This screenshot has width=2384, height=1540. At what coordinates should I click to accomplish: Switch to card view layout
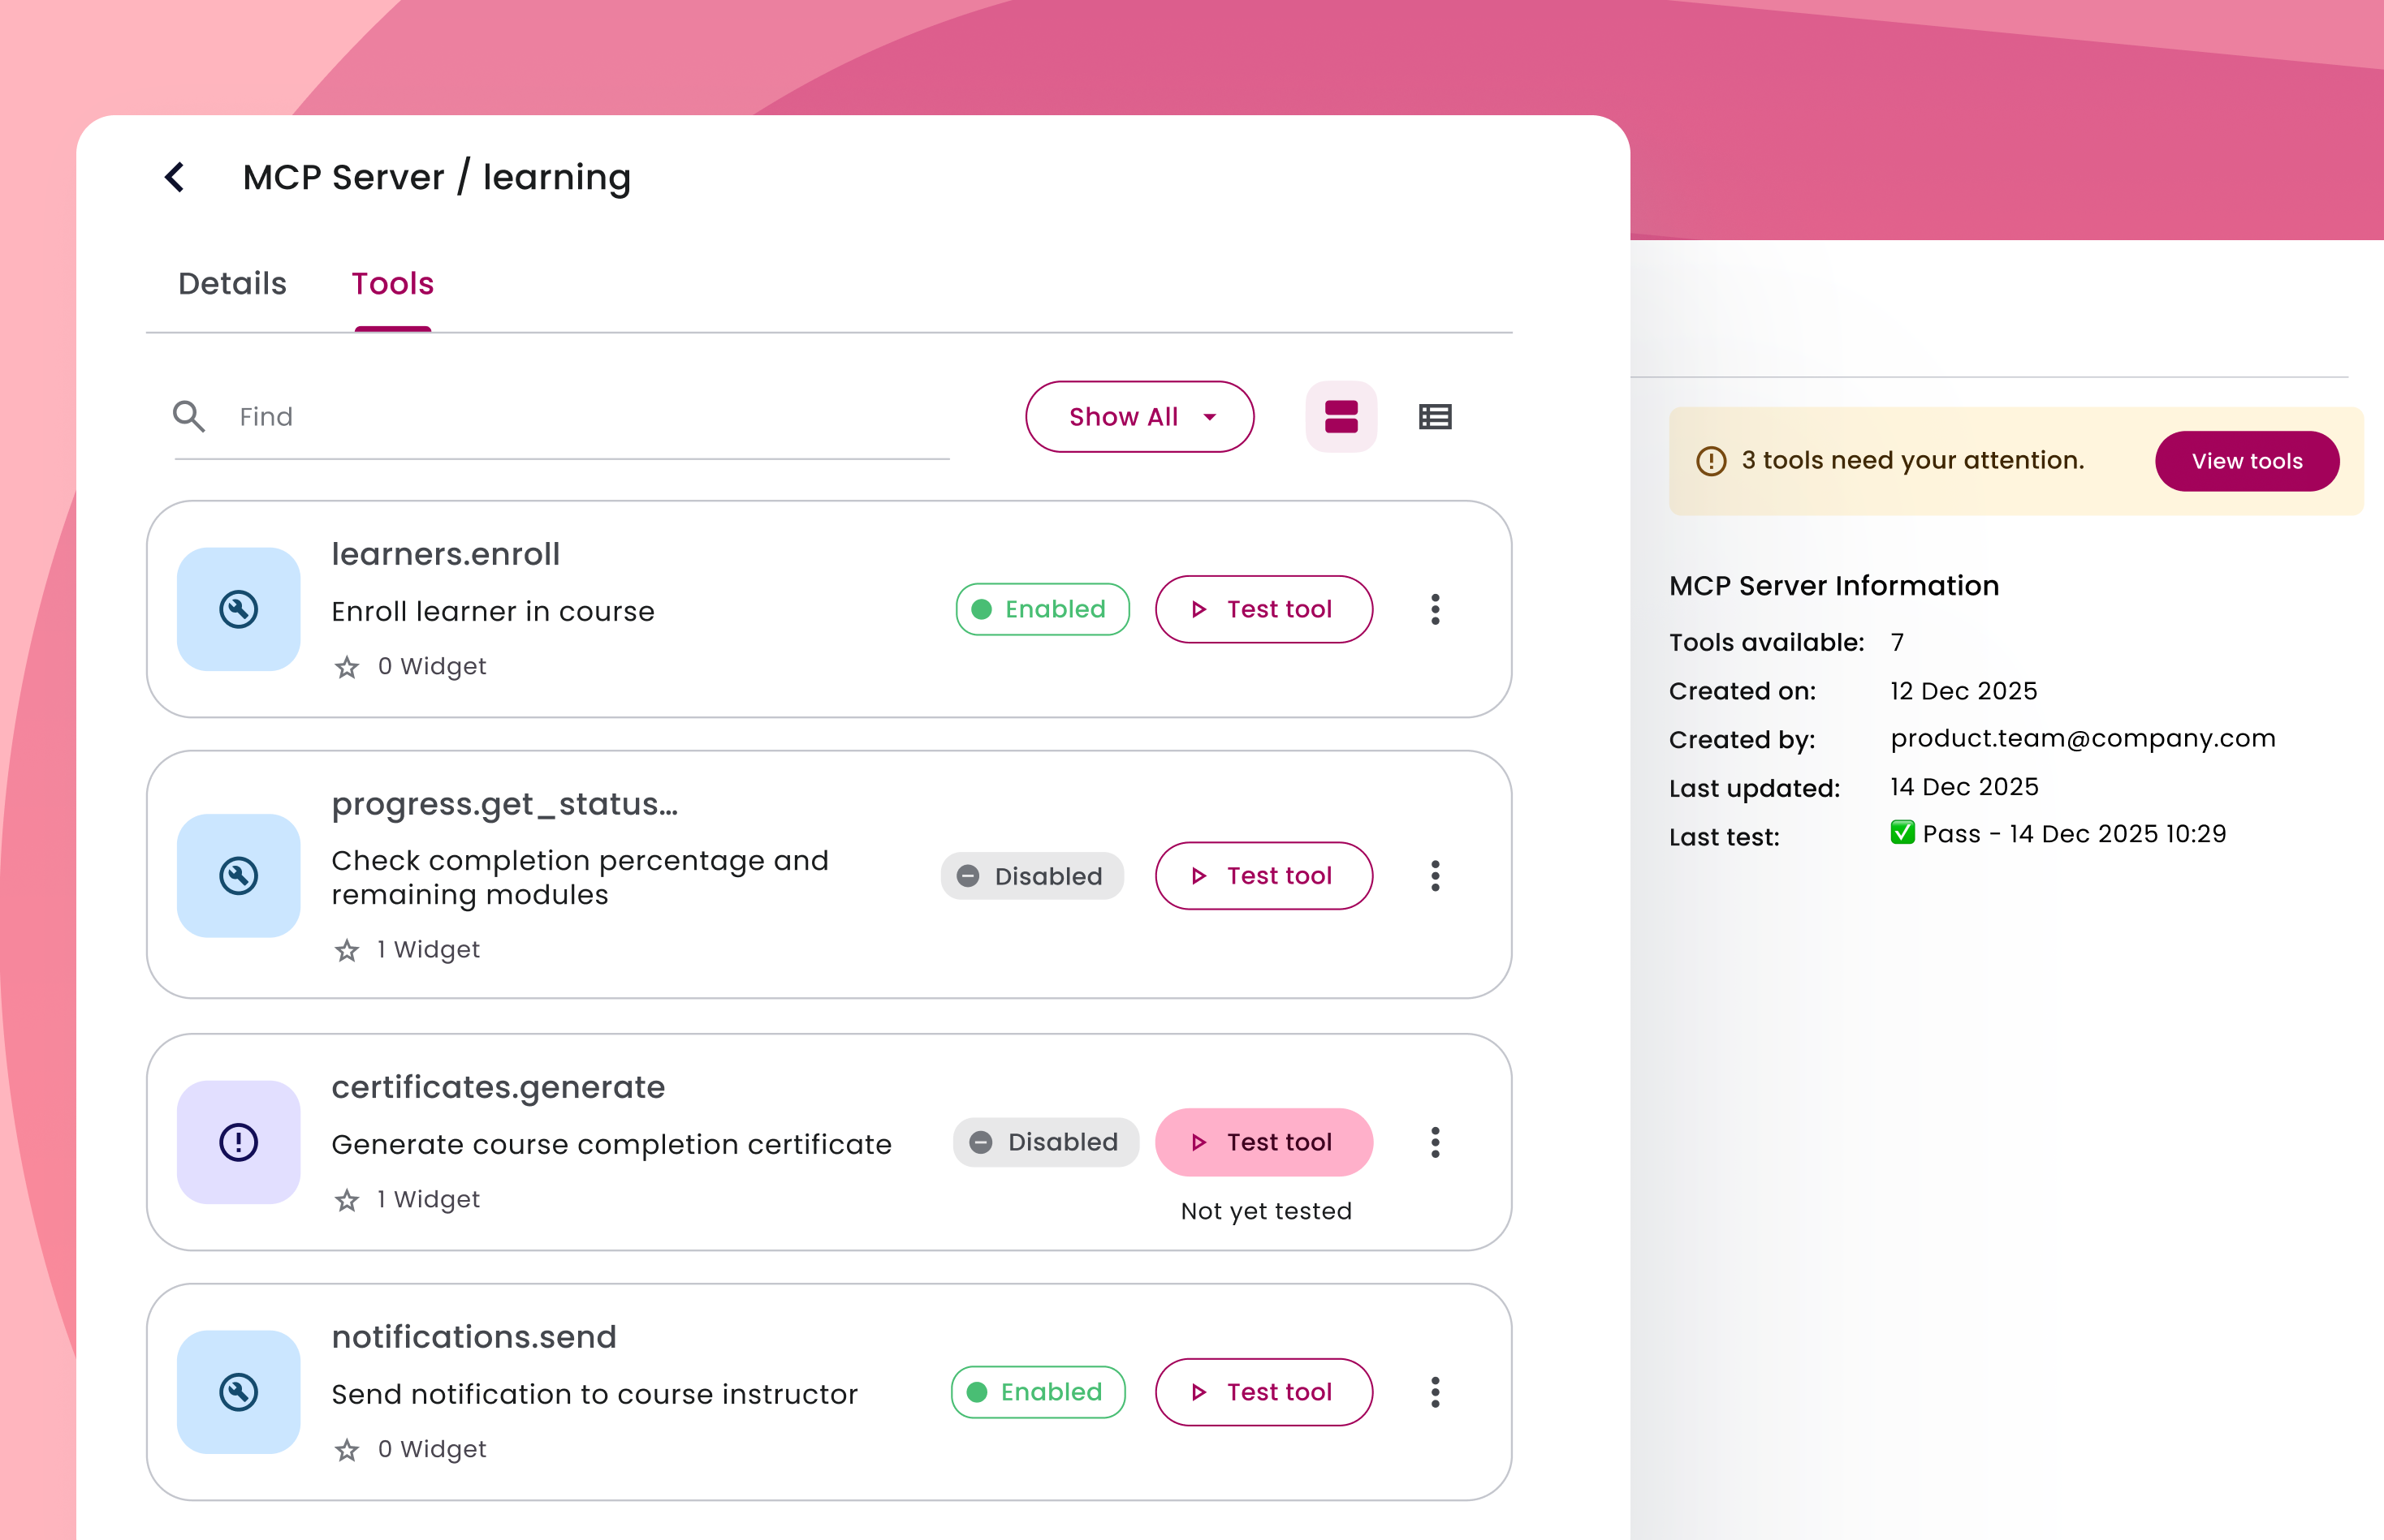click(1340, 417)
